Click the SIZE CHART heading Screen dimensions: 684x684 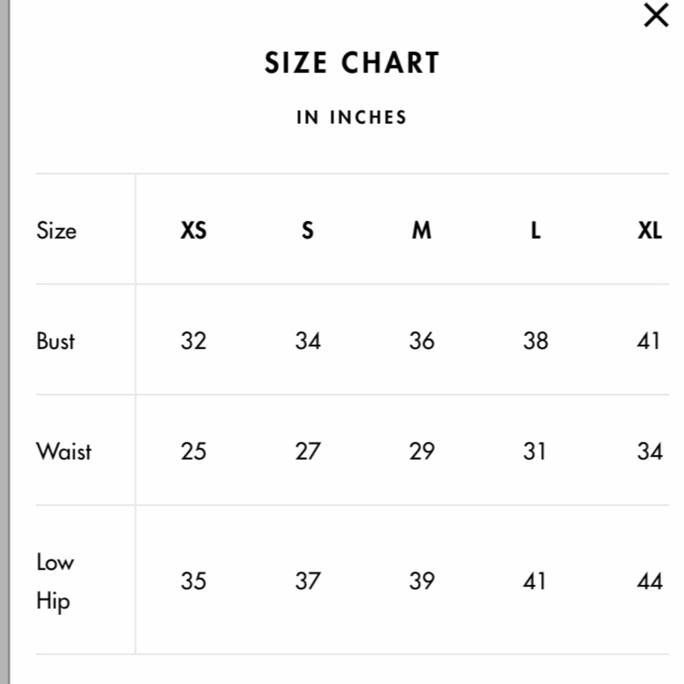352,63
